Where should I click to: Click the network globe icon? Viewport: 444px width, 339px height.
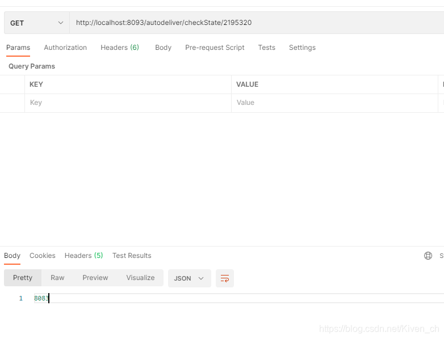tap(428, 256)
